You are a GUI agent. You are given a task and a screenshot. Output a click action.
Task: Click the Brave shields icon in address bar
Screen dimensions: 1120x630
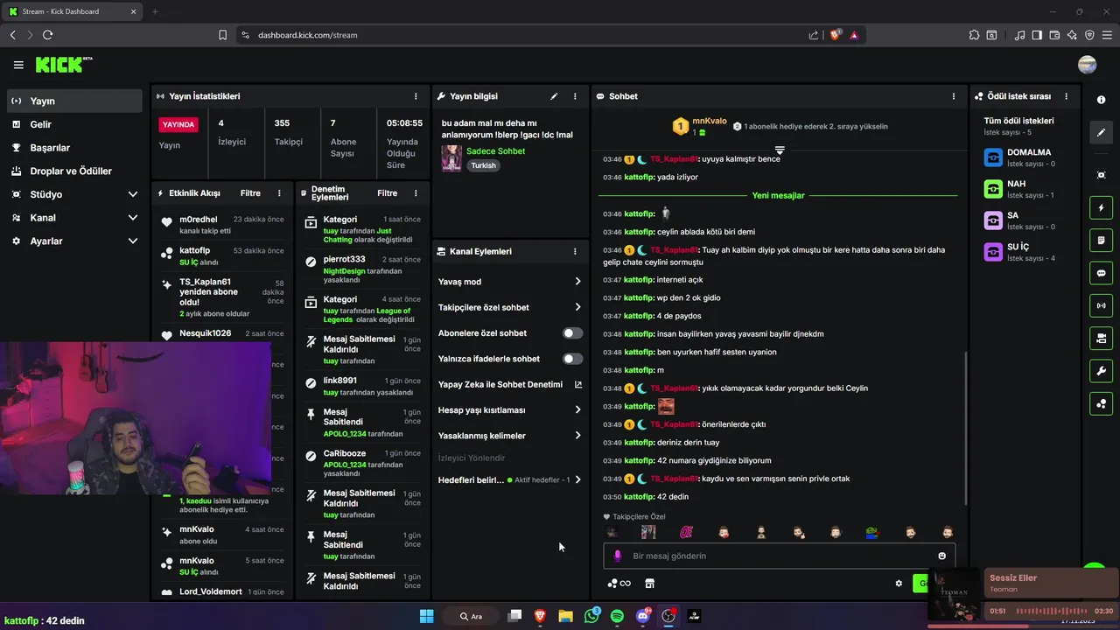835,35
